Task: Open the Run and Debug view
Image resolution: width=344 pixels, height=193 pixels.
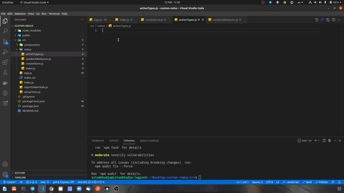Action: (x=5, y=52)
